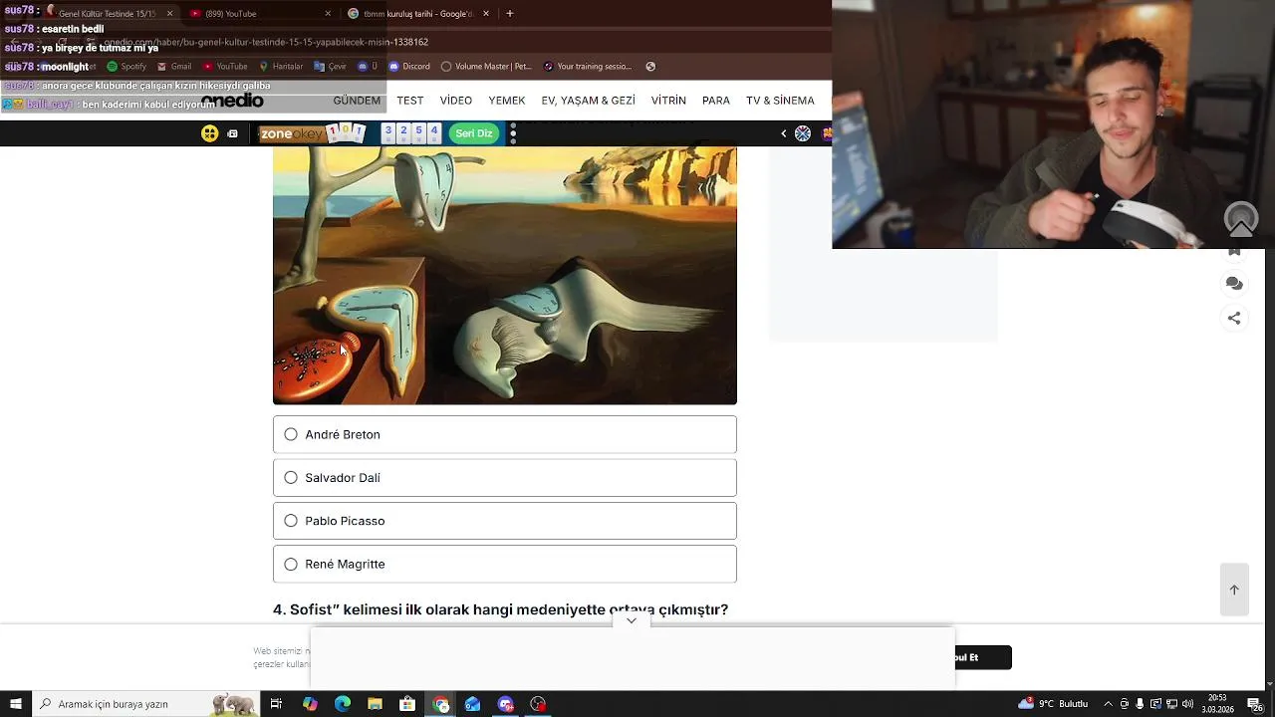Open the volume tray icon
This screenshot has height=717, width=1275.
coord(1187,704)
